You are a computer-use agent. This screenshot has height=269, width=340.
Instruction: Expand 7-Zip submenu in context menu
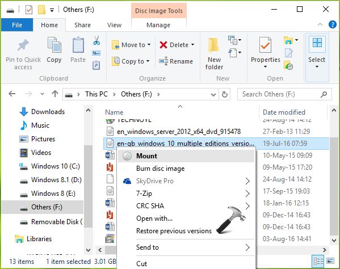point(186,194)
